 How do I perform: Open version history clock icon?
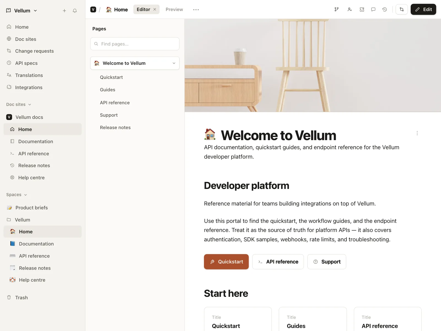point(384,9)
